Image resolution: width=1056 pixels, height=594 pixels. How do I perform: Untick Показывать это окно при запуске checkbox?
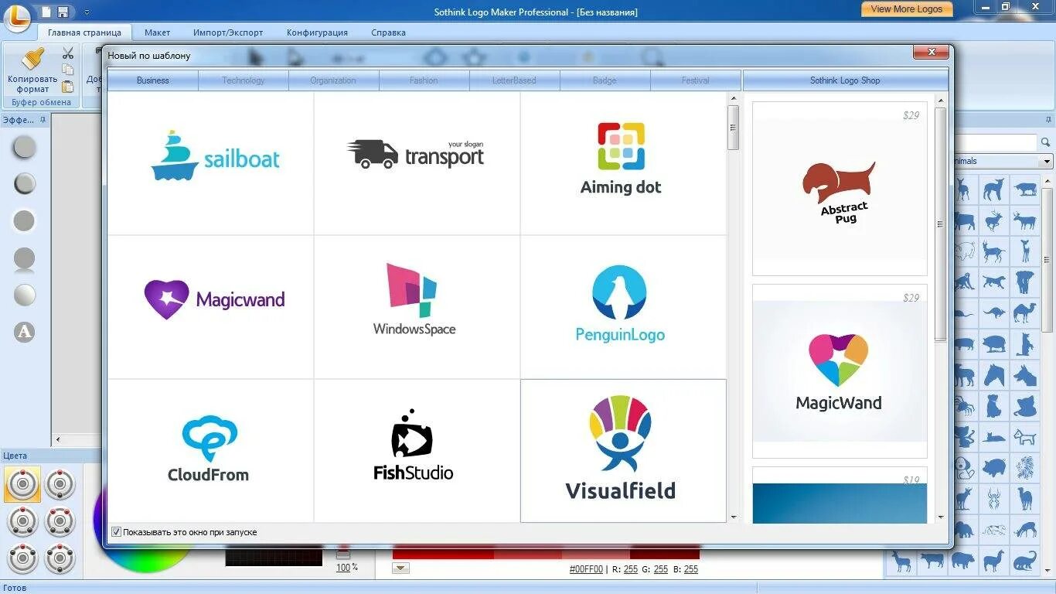click(117, 532)
